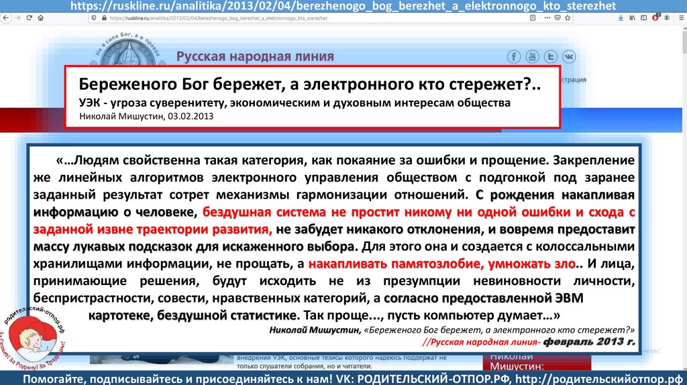This screenshot has height=385, width=687.
Task: Toggle Reader View icon in address bar
Action: 533,18
